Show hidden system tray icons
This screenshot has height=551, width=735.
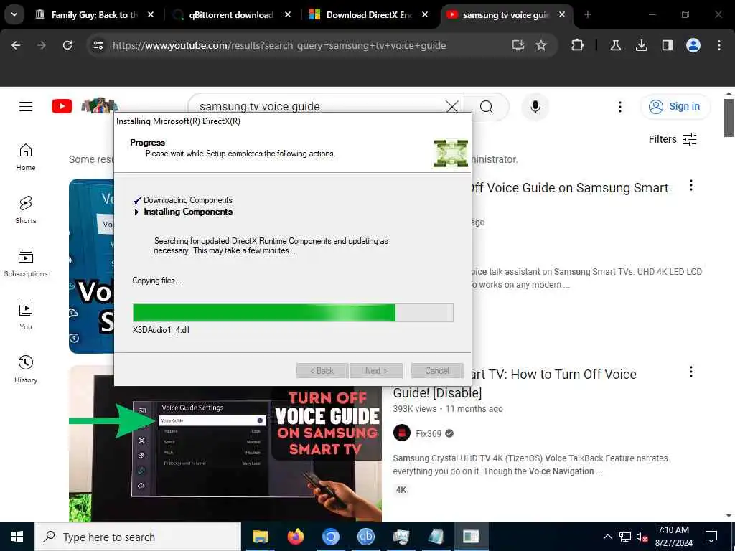[607, 537]
